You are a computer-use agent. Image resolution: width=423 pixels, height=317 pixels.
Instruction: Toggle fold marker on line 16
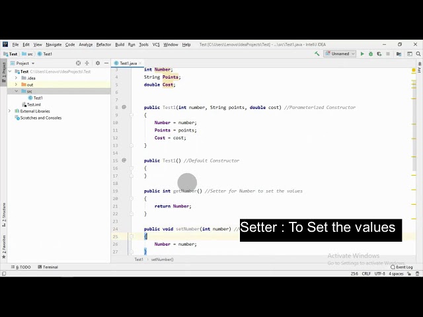point(132,168)
